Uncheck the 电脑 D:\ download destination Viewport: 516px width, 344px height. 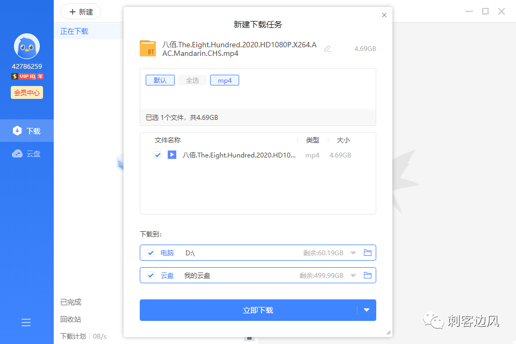coord(150,252)
